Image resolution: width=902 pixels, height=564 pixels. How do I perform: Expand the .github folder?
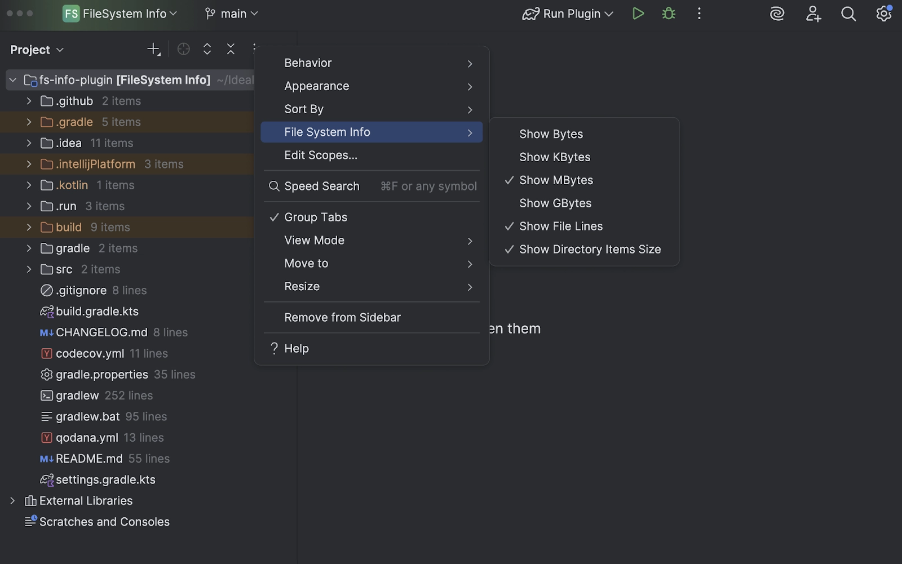tap(28, 101)
